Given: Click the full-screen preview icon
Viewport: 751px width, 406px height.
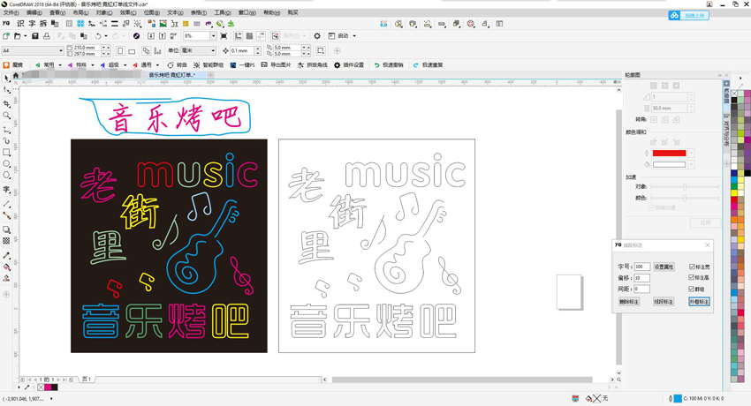Looking at the screenshot, I should click(224, 36).
